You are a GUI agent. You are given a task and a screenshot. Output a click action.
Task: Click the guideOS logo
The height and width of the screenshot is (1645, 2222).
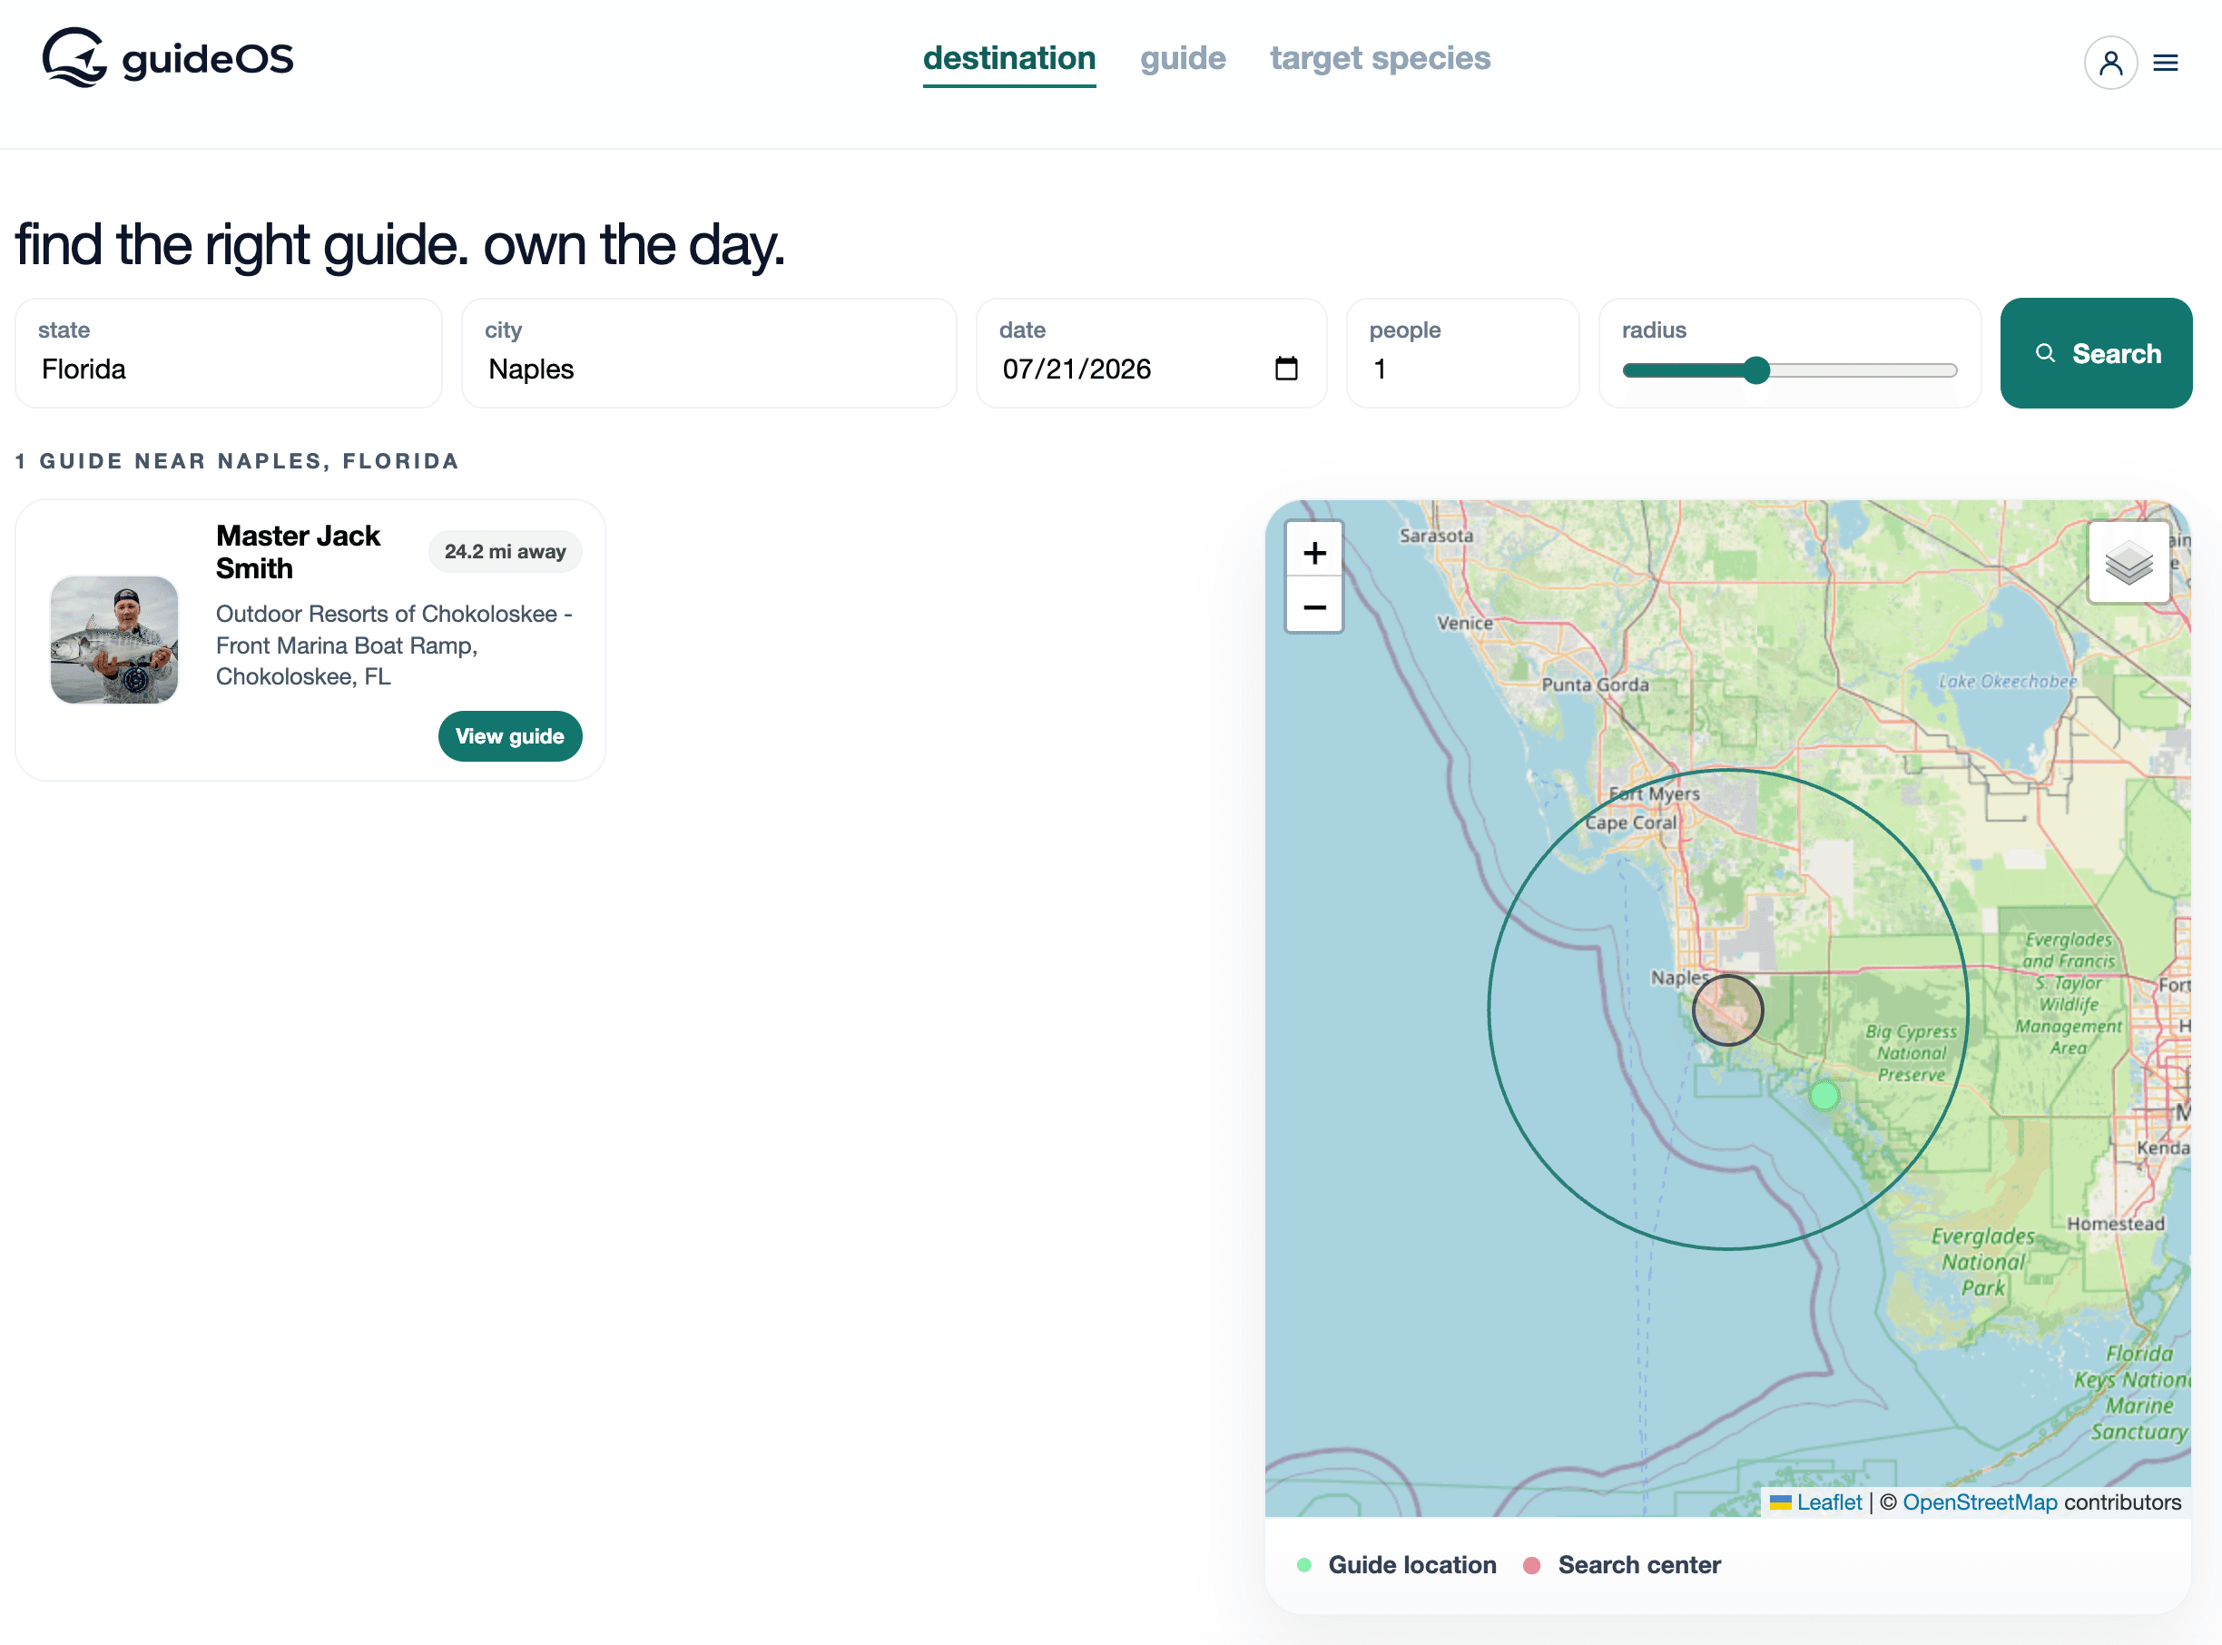click(167, 59)
